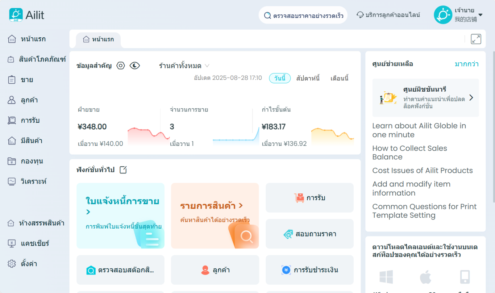The image size is (495, 293).
Task: Open Common Questions for Print Template Setting
Action: [x=425, y=211]
